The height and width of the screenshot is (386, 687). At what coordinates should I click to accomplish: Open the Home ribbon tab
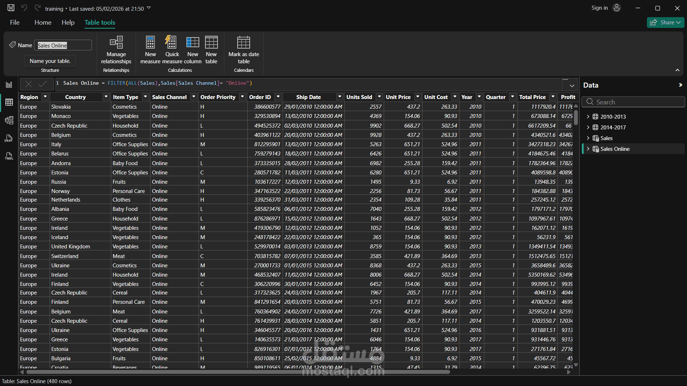[x=43, y=23]
